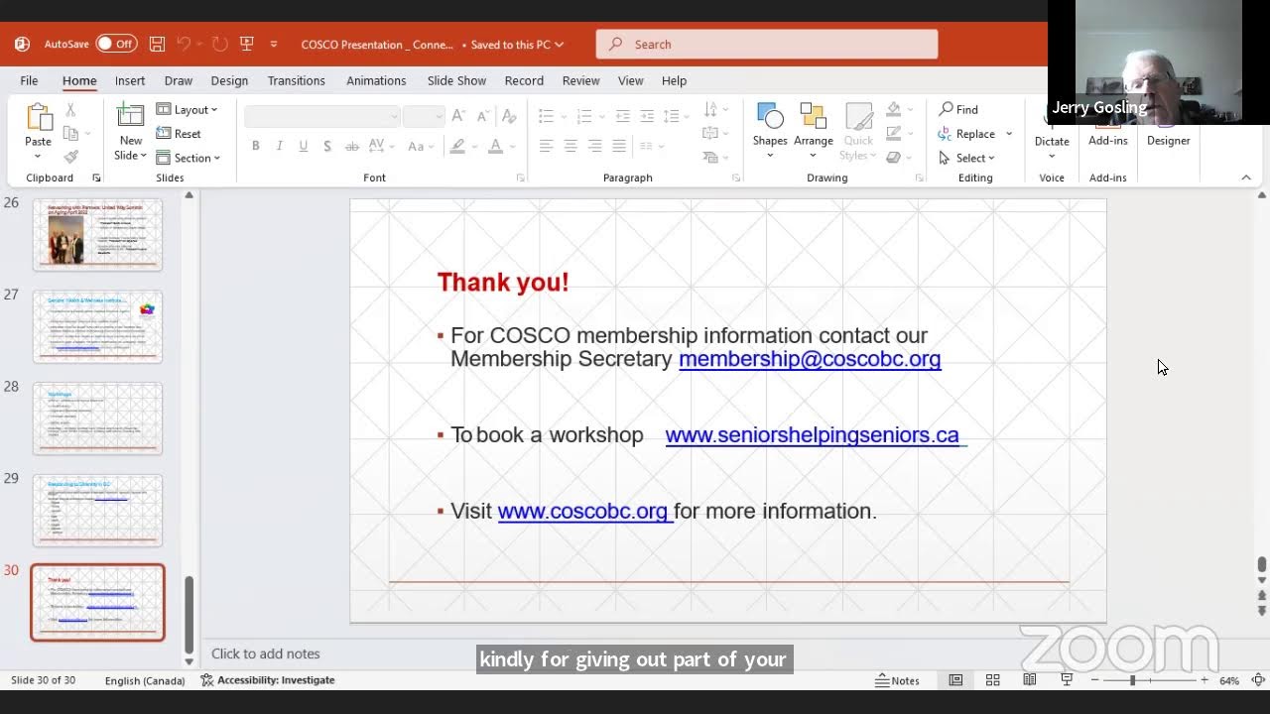Open the Review tab
The image size is (1270, 714).
click(x=580, y=80)
